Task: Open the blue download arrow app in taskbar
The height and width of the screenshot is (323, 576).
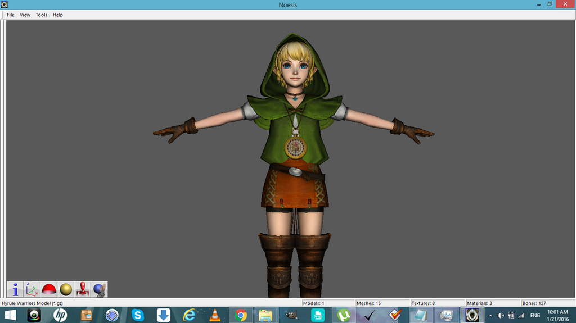Action: click(x=164, y=315)
